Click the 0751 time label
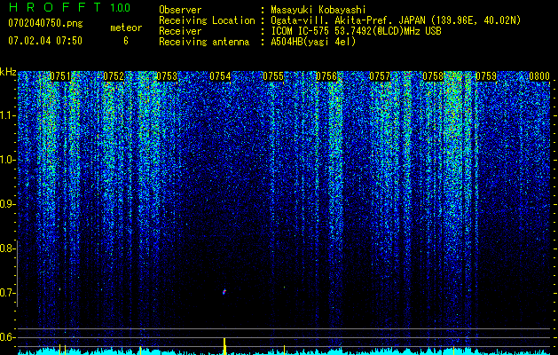 coord(60,76)
